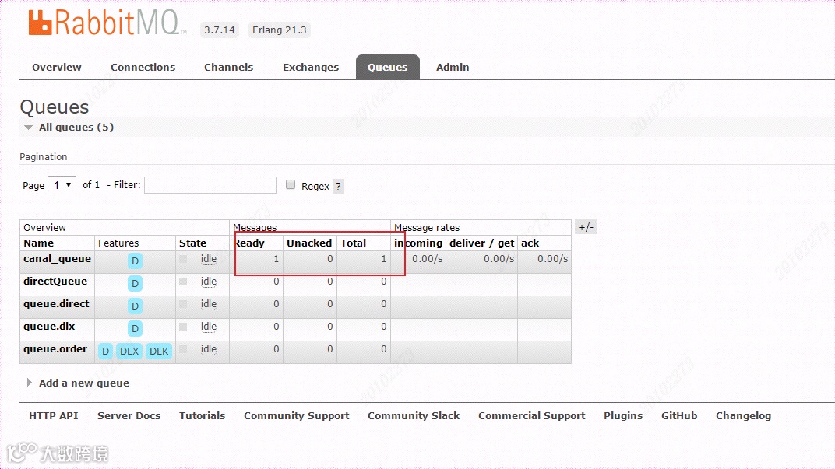Switch to the Exchanges tab
This screenshot has width=835, height=469.
[x=311, y=68]
